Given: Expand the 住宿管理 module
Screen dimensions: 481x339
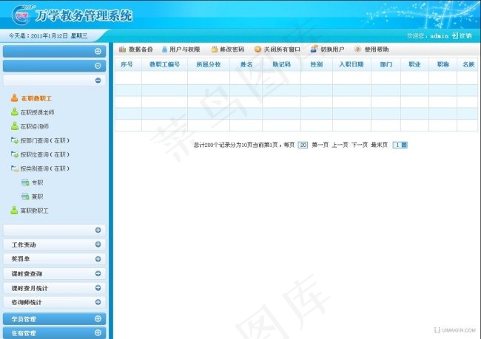Looking at the screenshot, I should click(98, 333).
